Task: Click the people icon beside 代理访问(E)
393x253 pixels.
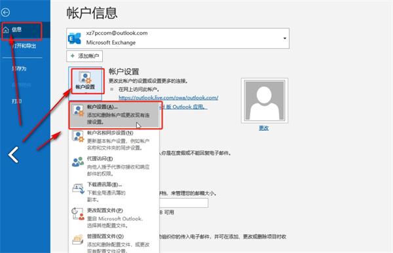Action: (78, 162)
